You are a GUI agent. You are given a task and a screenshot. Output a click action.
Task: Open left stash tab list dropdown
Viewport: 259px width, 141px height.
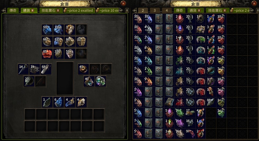pyautogui.click(x=127, y=10)
